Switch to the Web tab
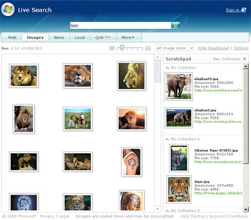This screenshot has width=251, height=220. pyautogui.click(x=12, y=37)
